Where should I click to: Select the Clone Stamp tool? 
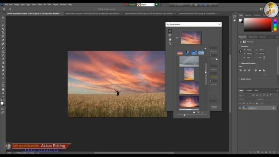pos(3,51)
